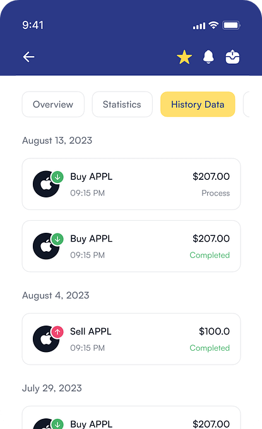Click green Completed status under August 13
The image size is (262, 429).
pos(210,255)
